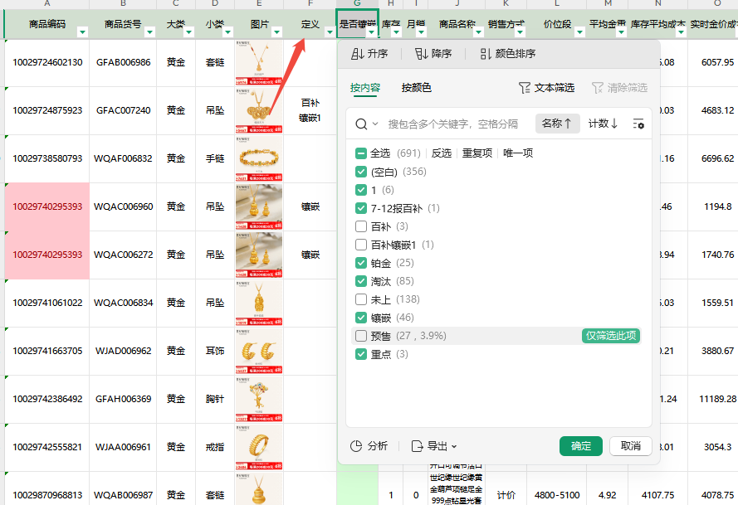Click the ascending sort (升序) icon

click(x=358, y=54)
